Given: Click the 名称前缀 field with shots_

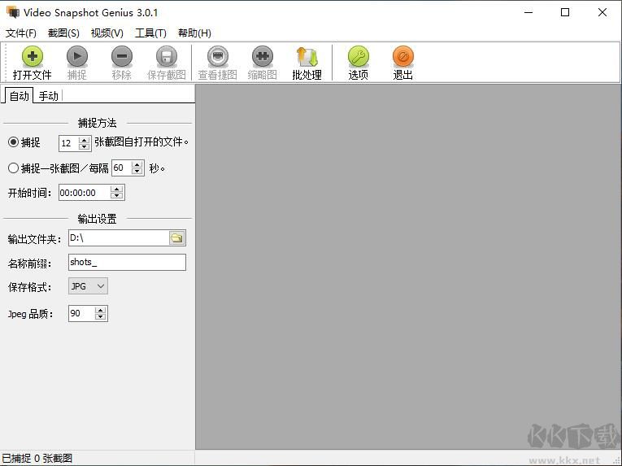Looking at the screenshot, I should click(127, 263).
